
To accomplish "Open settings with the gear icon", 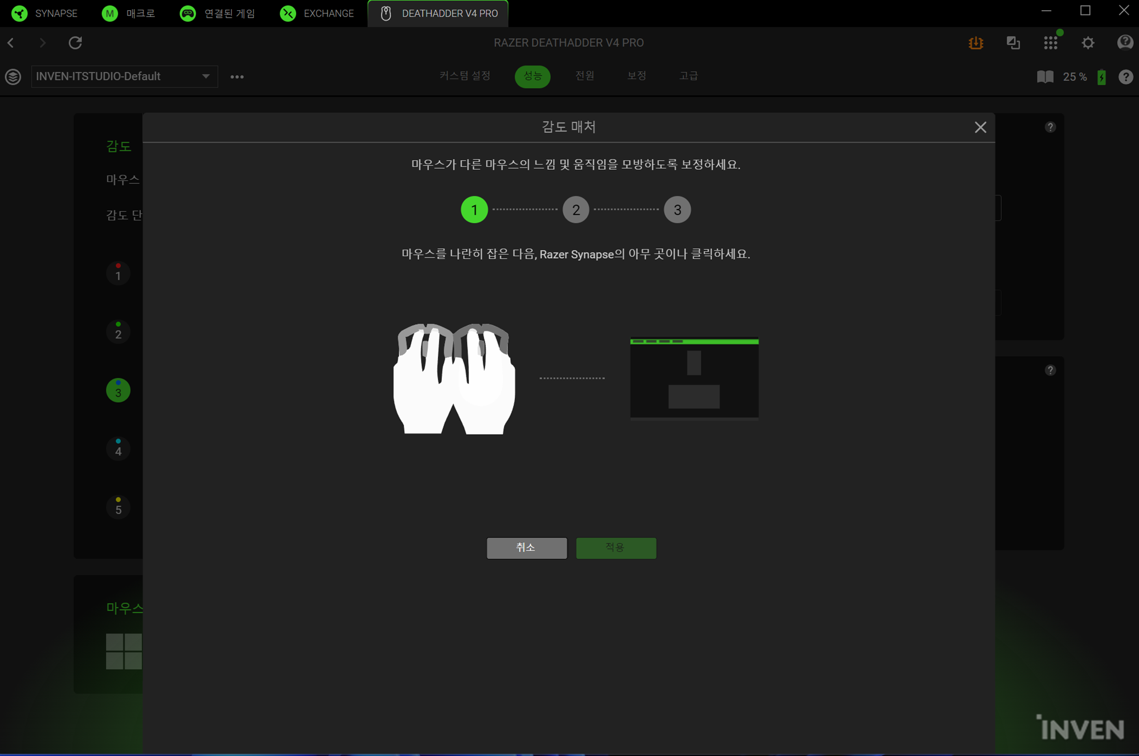I will click(x=1088, y=43).
